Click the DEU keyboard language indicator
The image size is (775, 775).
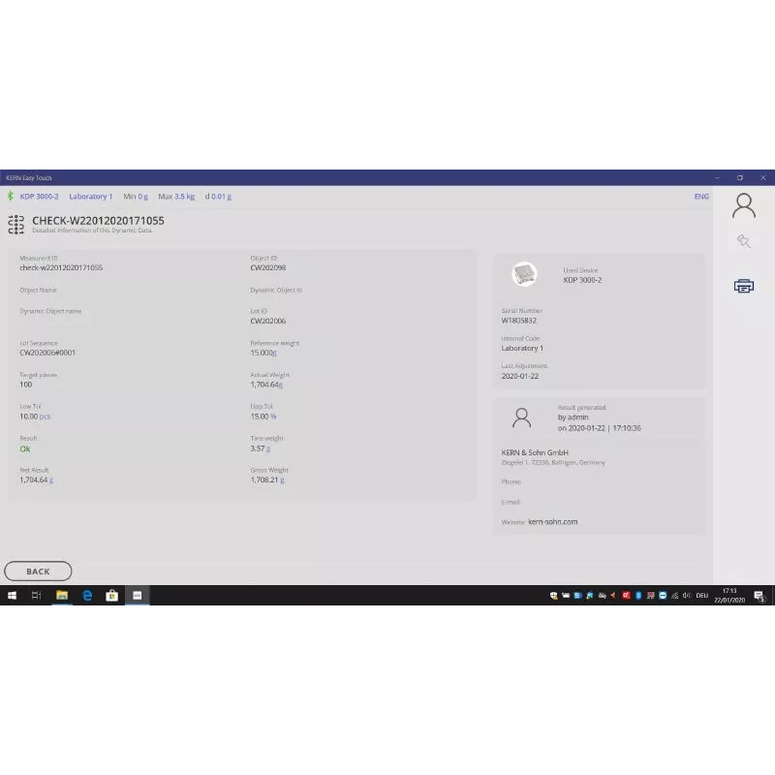702,596
